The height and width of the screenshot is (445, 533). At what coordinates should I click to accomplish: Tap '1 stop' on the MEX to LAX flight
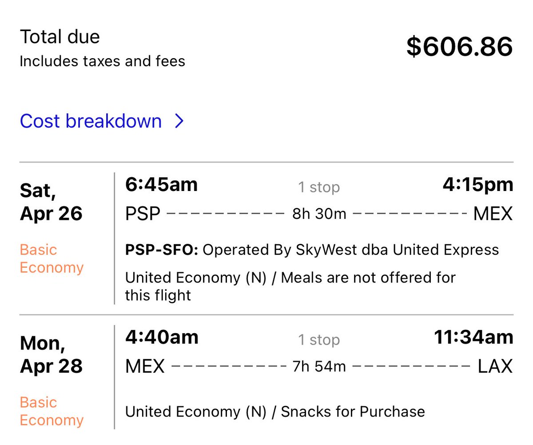pyautogui.click(x=318, y=339)
